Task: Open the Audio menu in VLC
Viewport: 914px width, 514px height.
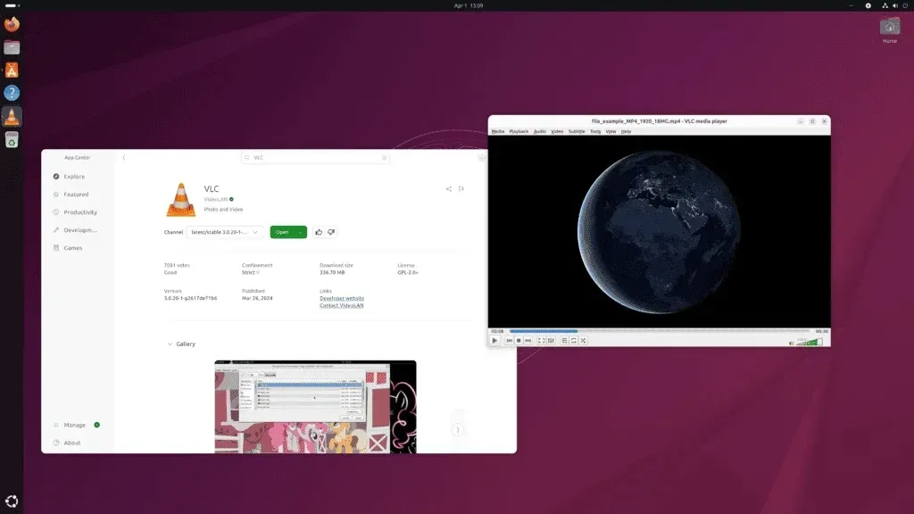Action: [540, 132]
